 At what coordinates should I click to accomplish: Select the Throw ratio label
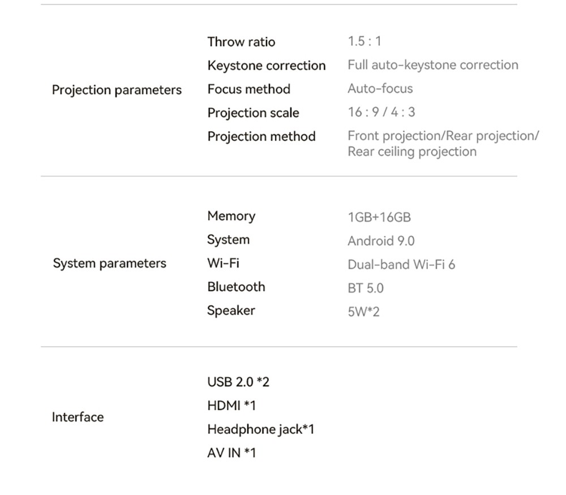[241, 42]
